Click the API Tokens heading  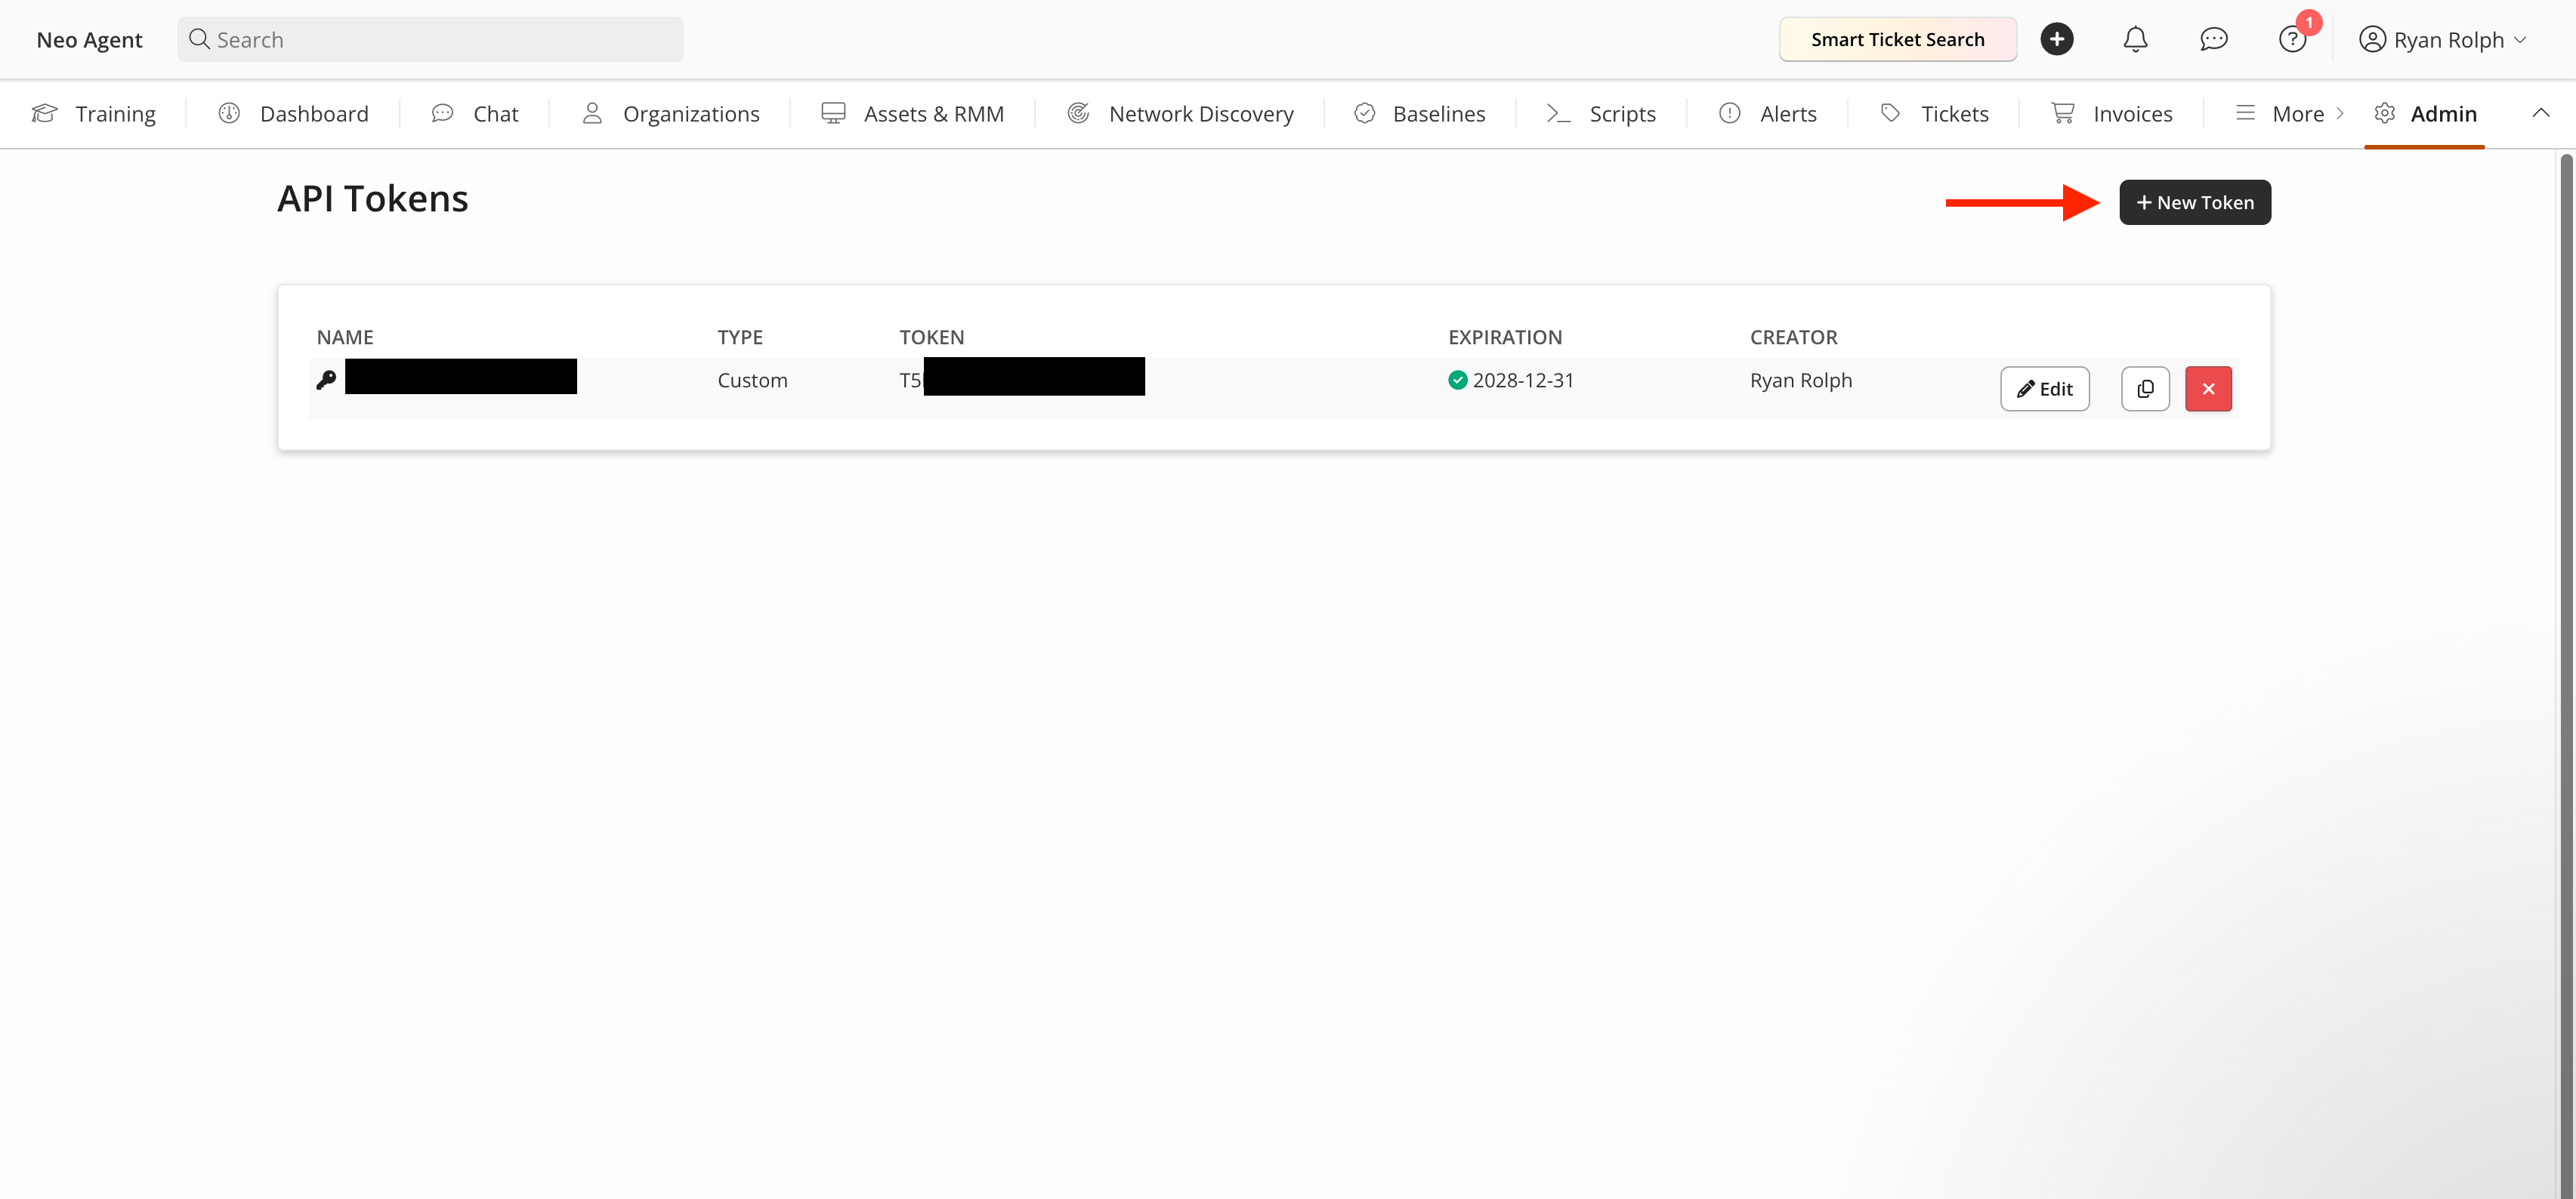pyautogui.click(x=372, y=199)
